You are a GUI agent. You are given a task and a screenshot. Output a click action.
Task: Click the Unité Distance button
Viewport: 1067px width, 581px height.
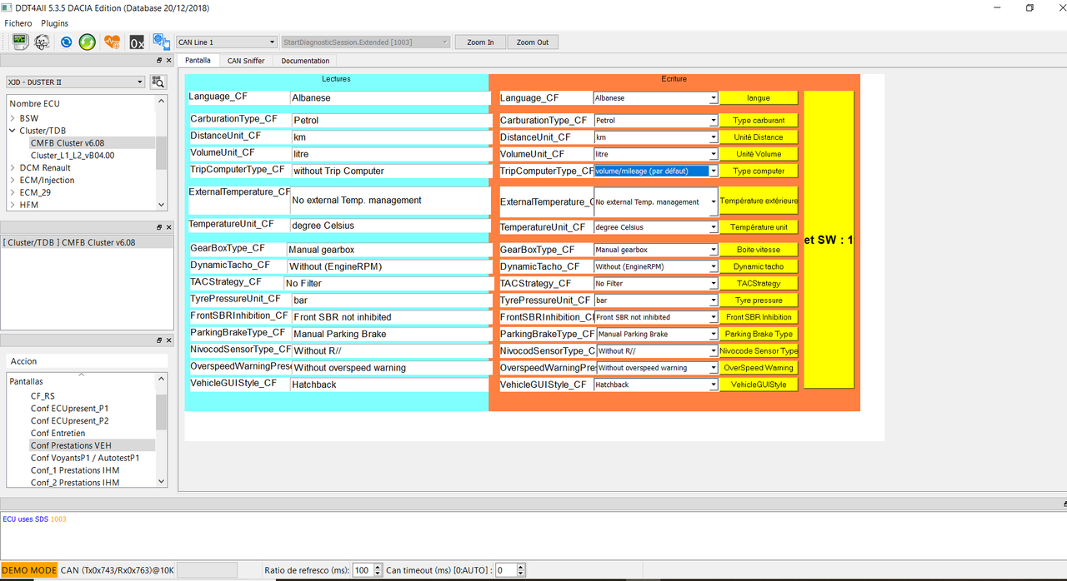pyautogui.click(x=759, y=137)
